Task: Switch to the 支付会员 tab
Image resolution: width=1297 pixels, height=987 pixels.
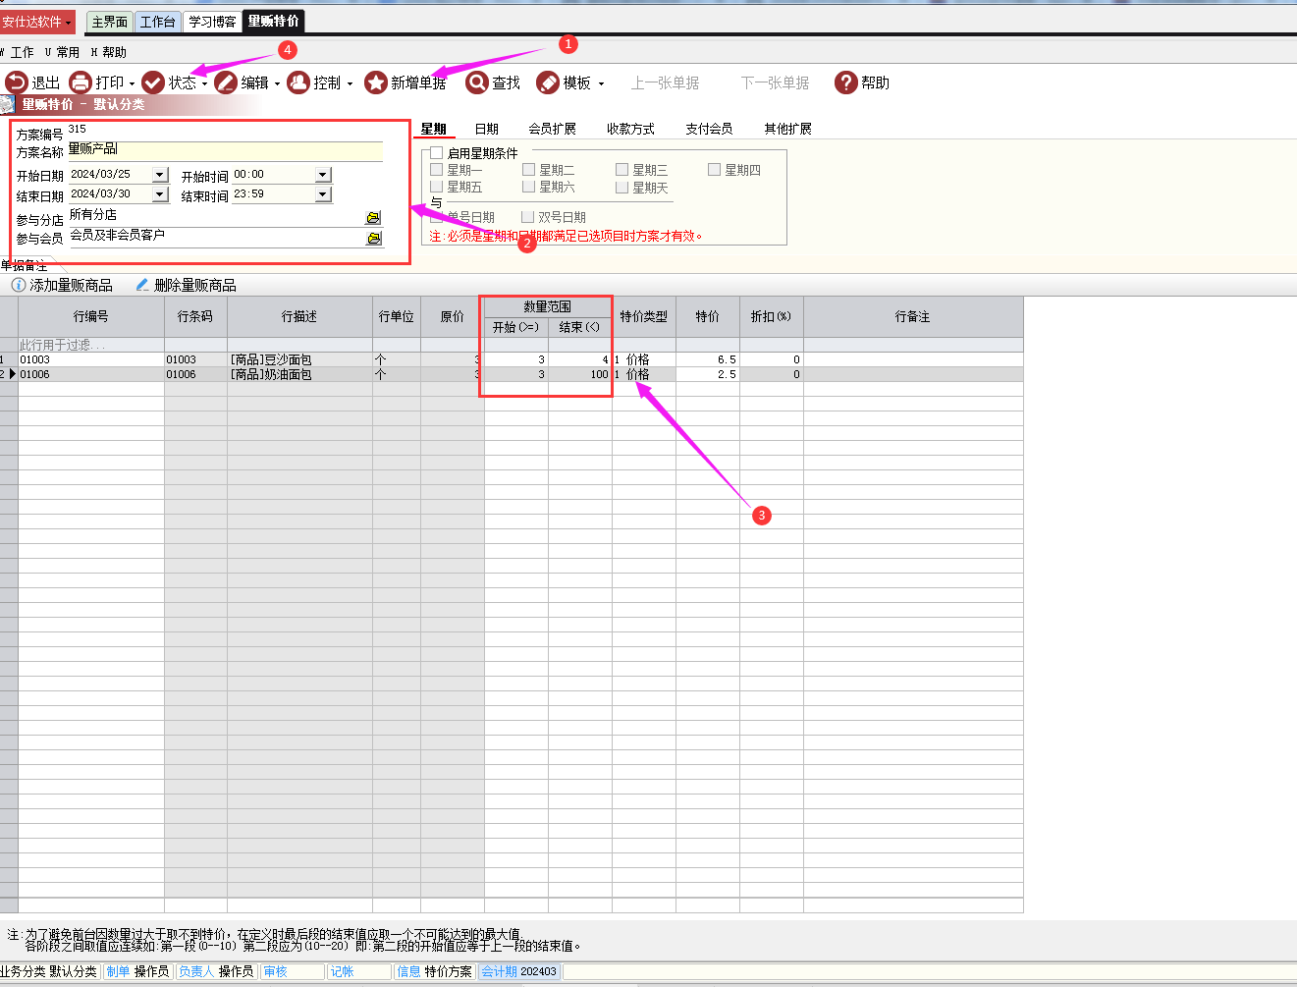Action: 709,129
